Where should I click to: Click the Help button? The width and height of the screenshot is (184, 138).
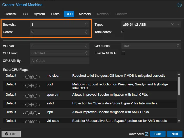11,134
